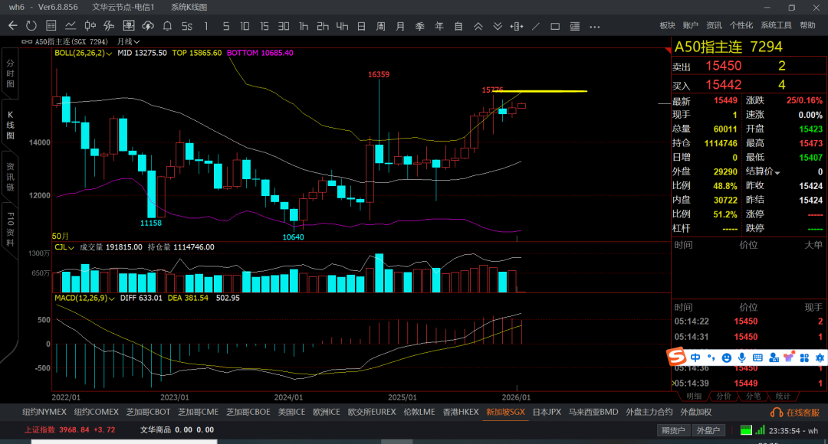Select the daily 日 period

(x=361, y=26)
